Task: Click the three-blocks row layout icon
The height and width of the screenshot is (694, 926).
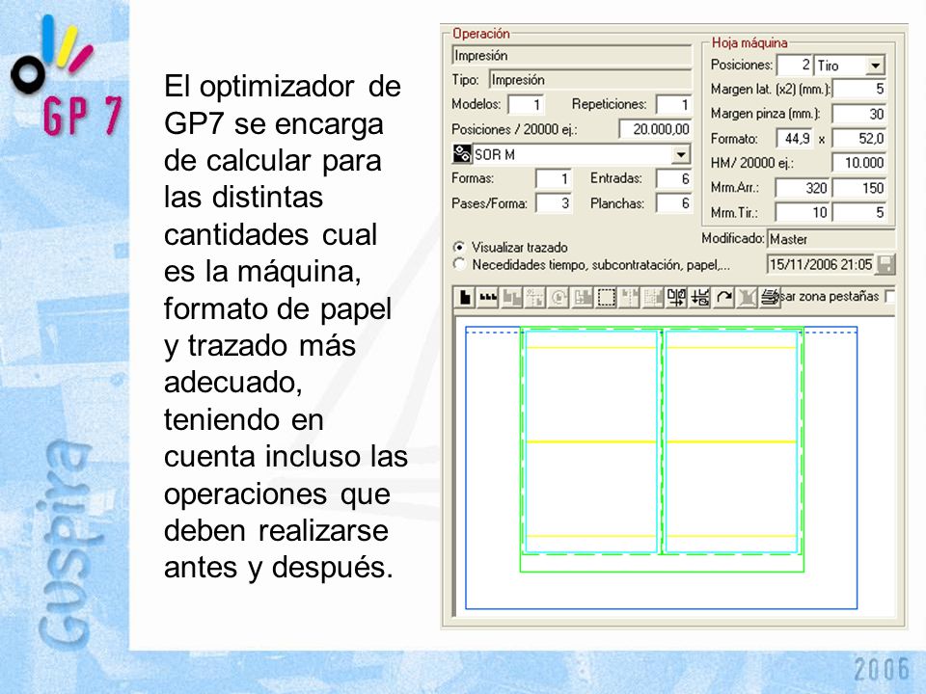Action: click(488, 297)
